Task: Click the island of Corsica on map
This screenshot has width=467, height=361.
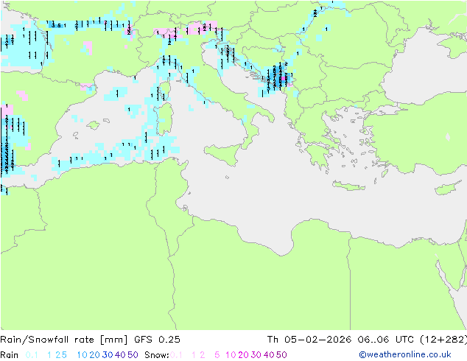Action: click(x=165, y=91)
